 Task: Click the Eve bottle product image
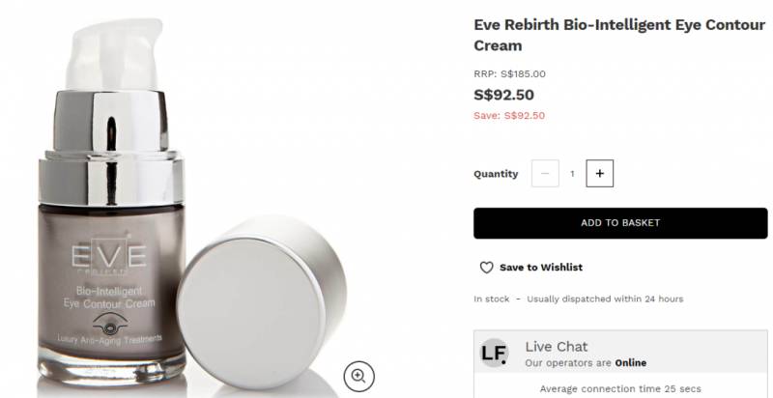pos(112,202)
